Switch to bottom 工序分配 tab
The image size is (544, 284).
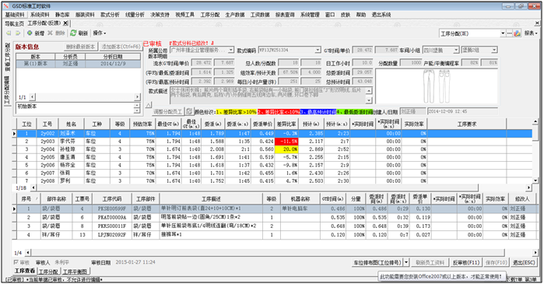point(48,272)
